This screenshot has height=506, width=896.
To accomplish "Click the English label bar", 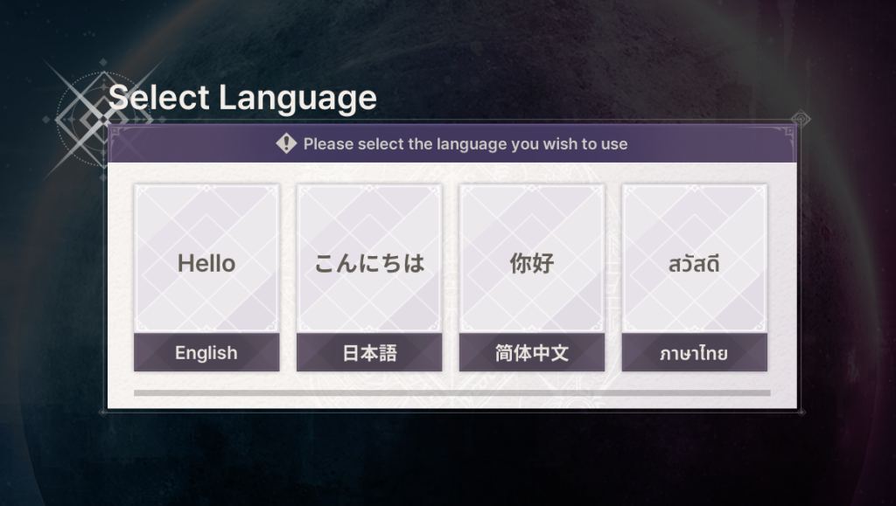I will coord(206,352).
